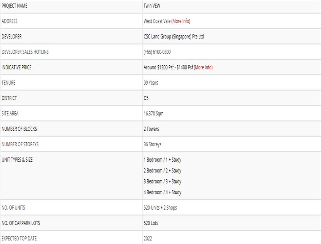Click the 1 Bedroom / 1 + Study unit type
321x244 pixels.
pos(162,160)
